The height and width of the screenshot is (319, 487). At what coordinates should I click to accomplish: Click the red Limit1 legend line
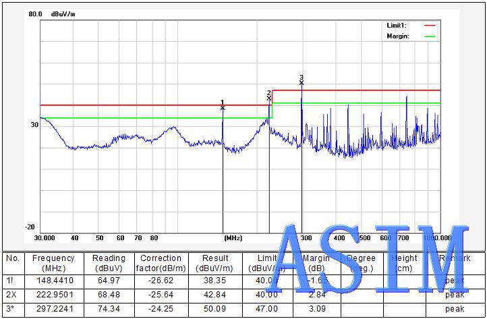tap(430, 25)
